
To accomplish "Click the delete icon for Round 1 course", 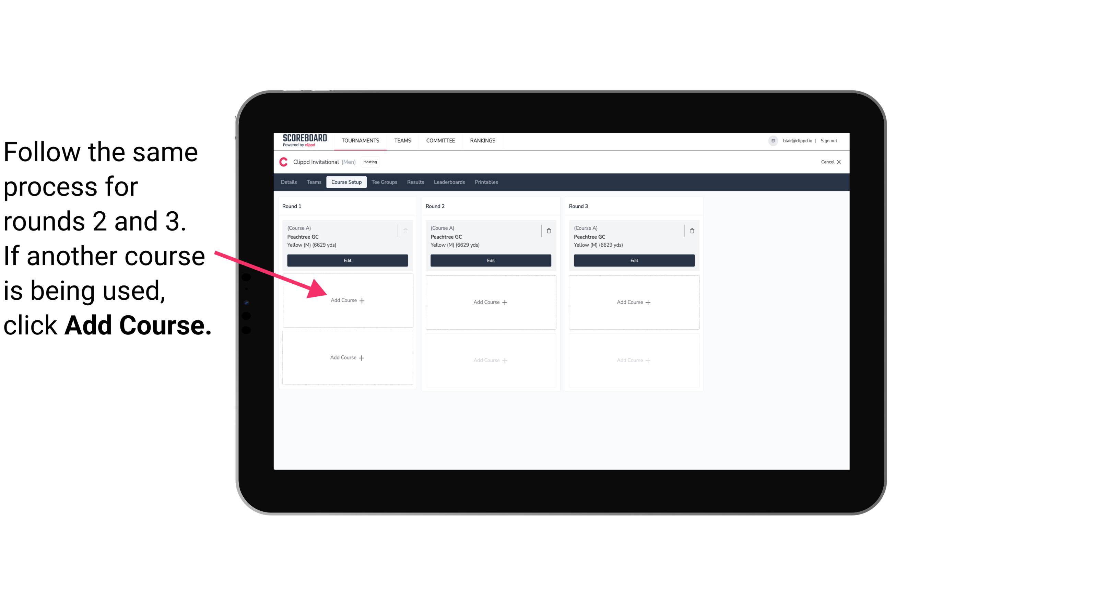I will [x=406, y=231].
